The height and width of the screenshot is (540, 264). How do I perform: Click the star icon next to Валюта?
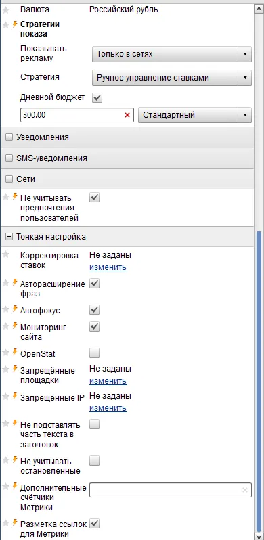coord(5,10)
